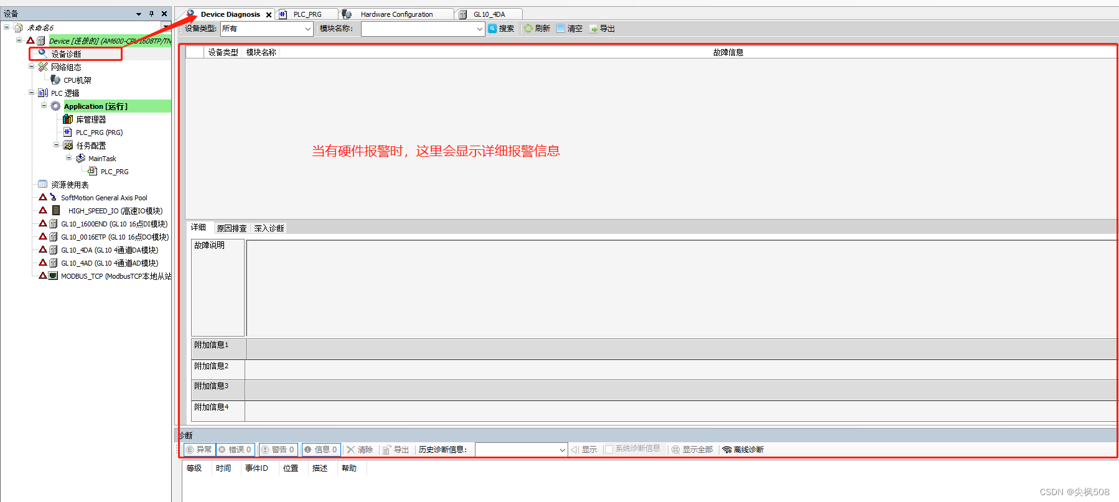Screen dimensions: 1119x502
Task: Collapse the Device tree node
Action: point(19,40)
